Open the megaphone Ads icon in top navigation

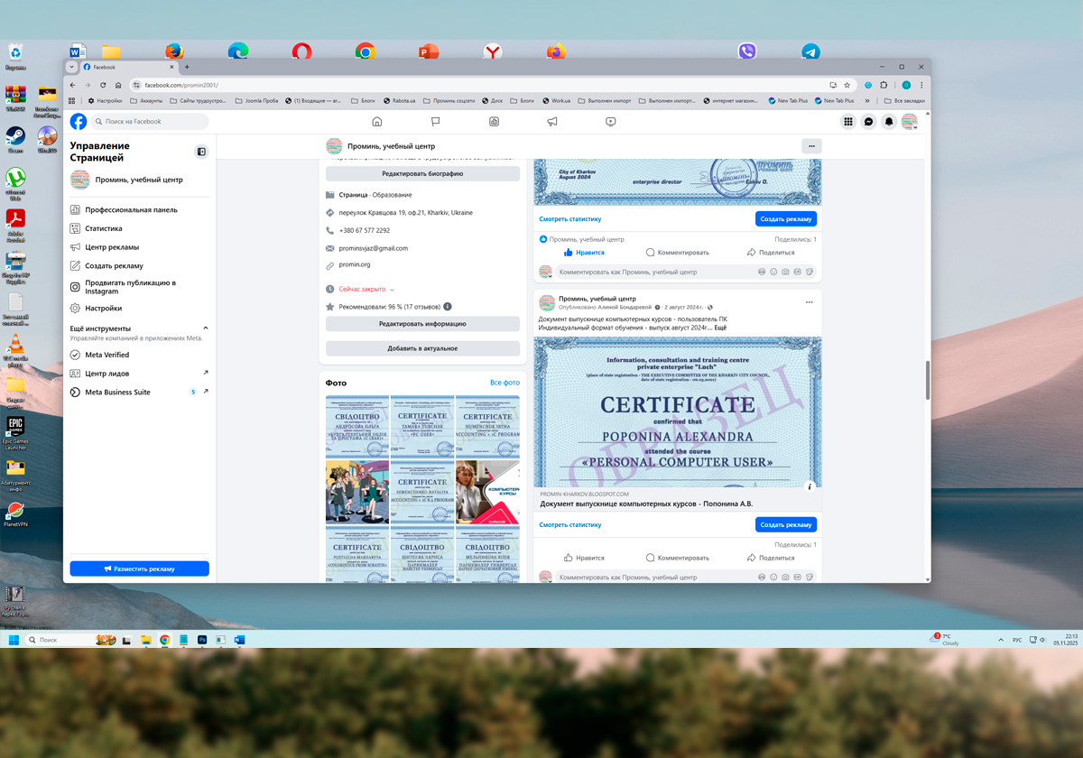tap(552, 122)
